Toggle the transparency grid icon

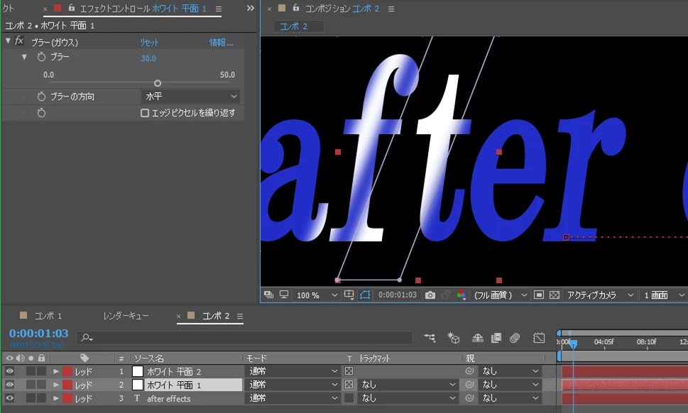point(555,294)
